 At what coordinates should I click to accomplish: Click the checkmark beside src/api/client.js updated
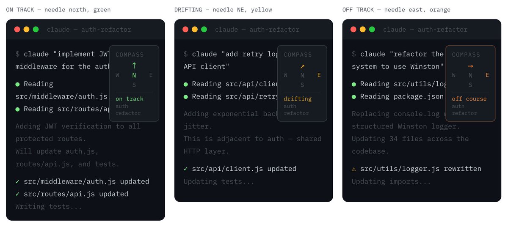(x=185, y=169)
